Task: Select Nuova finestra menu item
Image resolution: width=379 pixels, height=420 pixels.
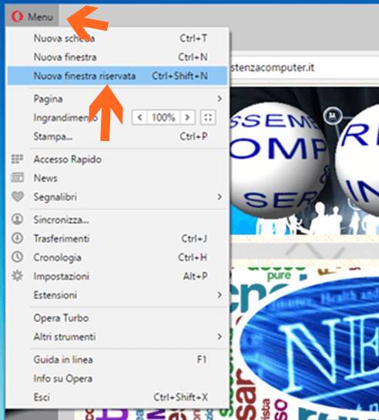Action: [117, 57]
